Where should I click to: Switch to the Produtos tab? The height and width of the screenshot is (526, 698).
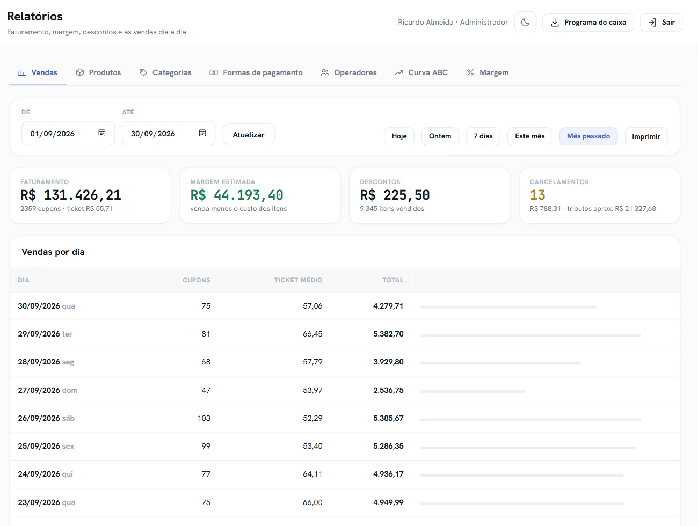tap(98, 72)
